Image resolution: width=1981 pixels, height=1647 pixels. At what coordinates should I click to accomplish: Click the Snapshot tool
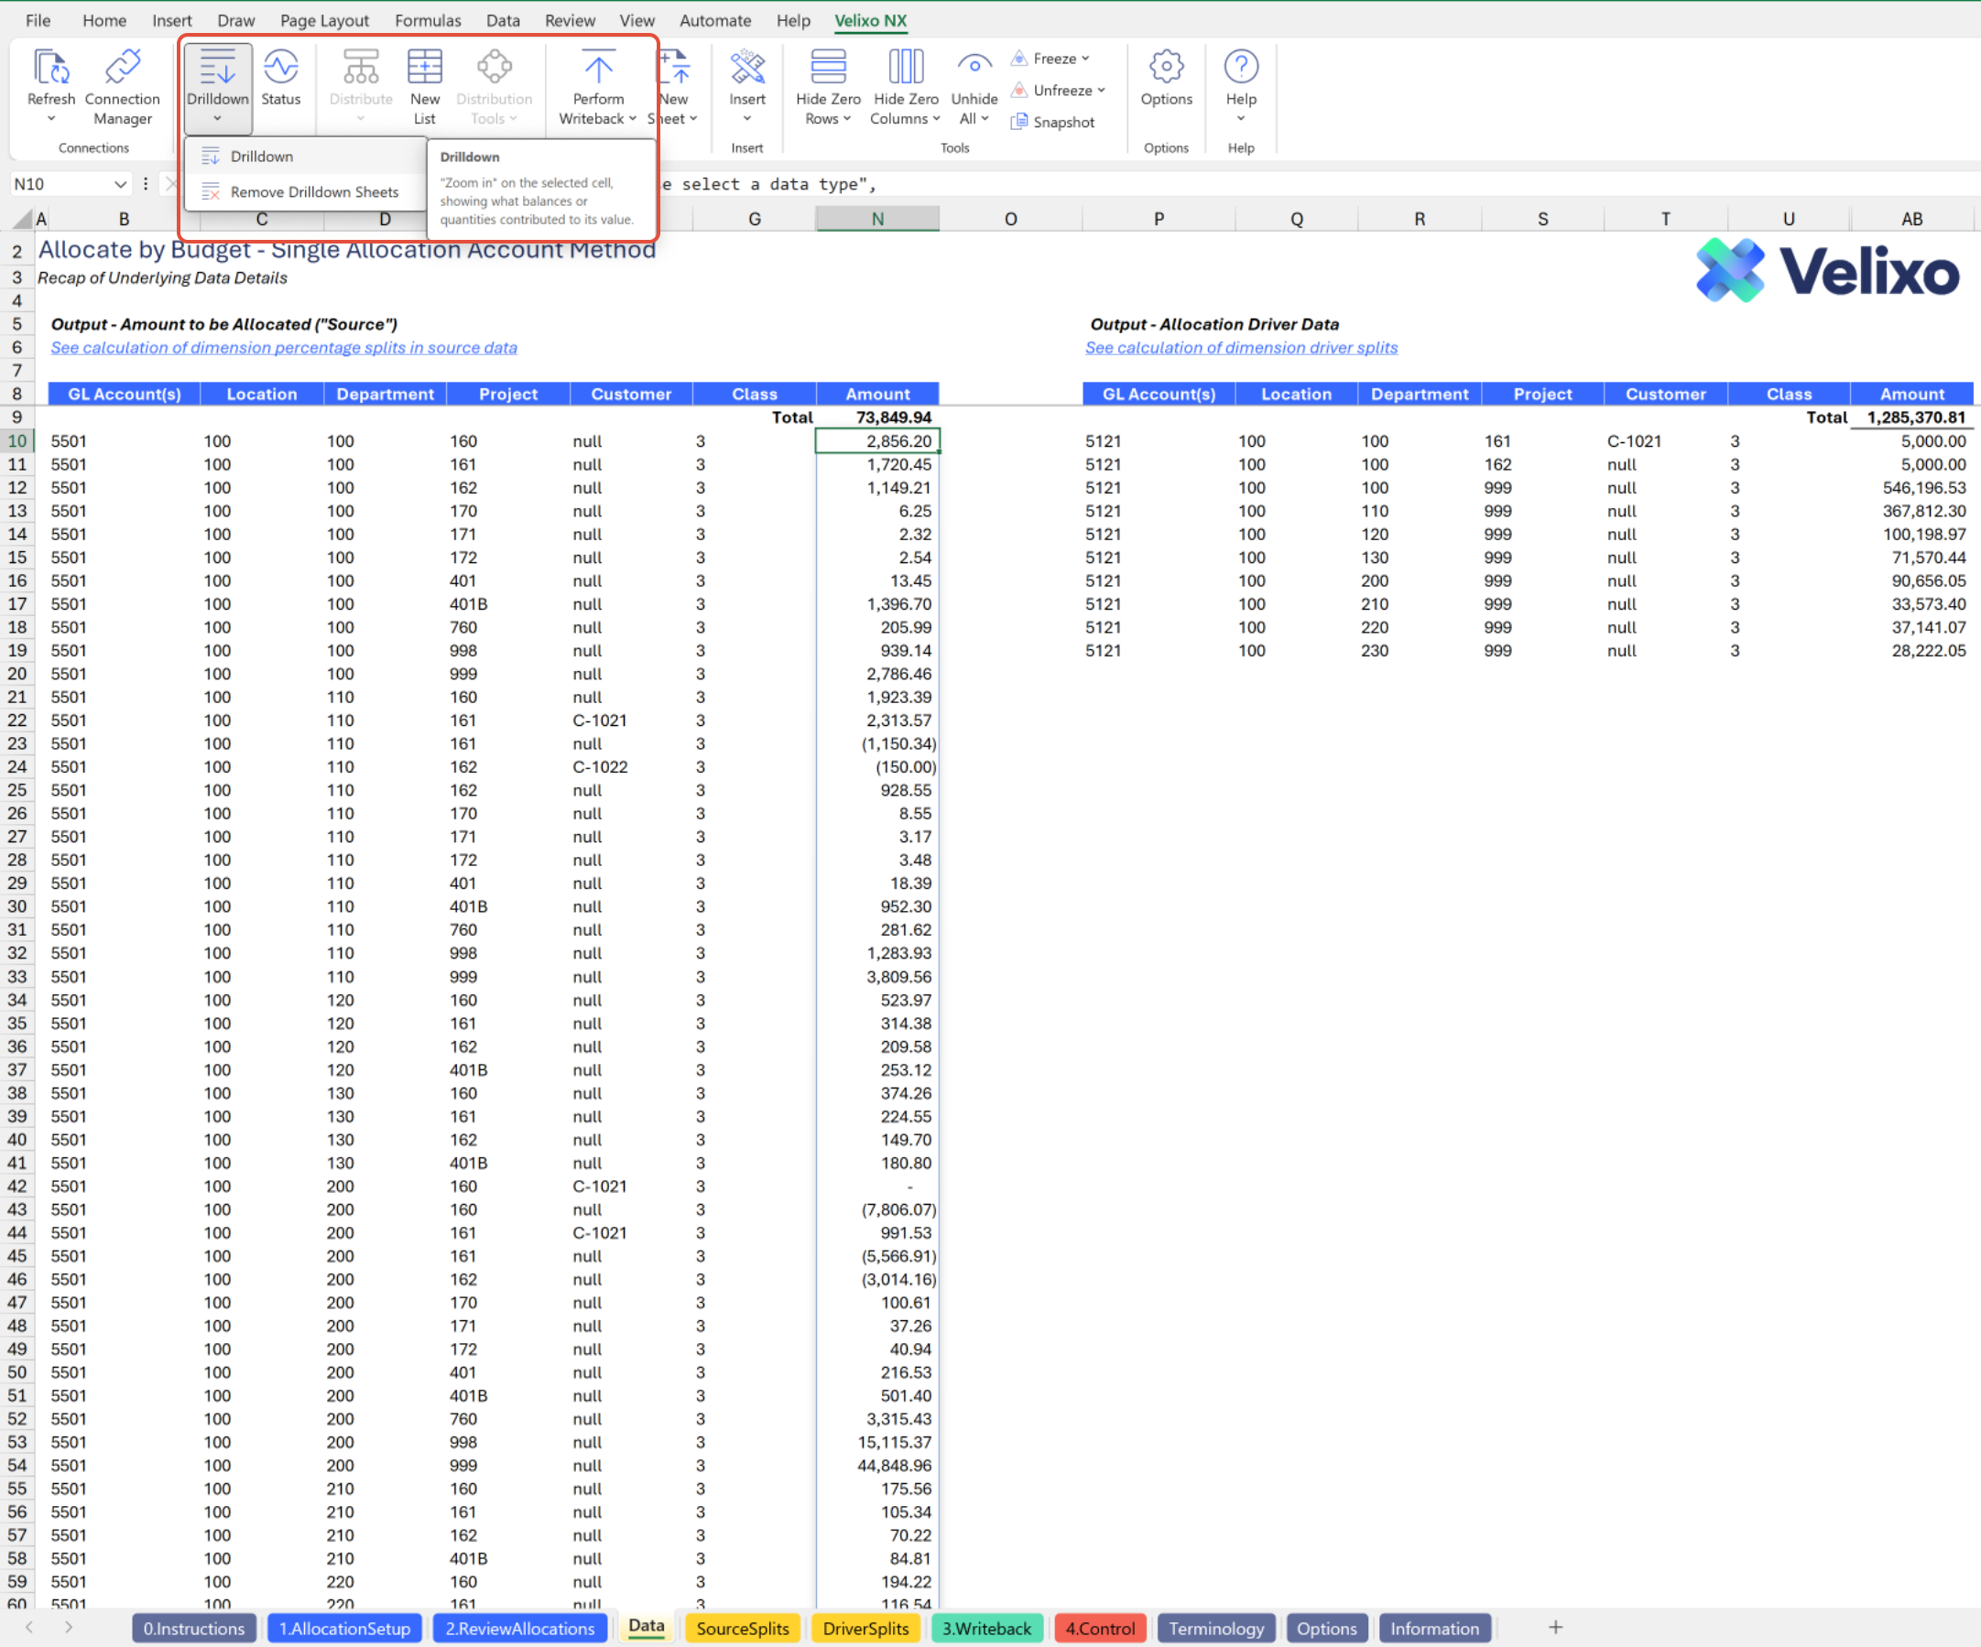tap(1052, 122)
